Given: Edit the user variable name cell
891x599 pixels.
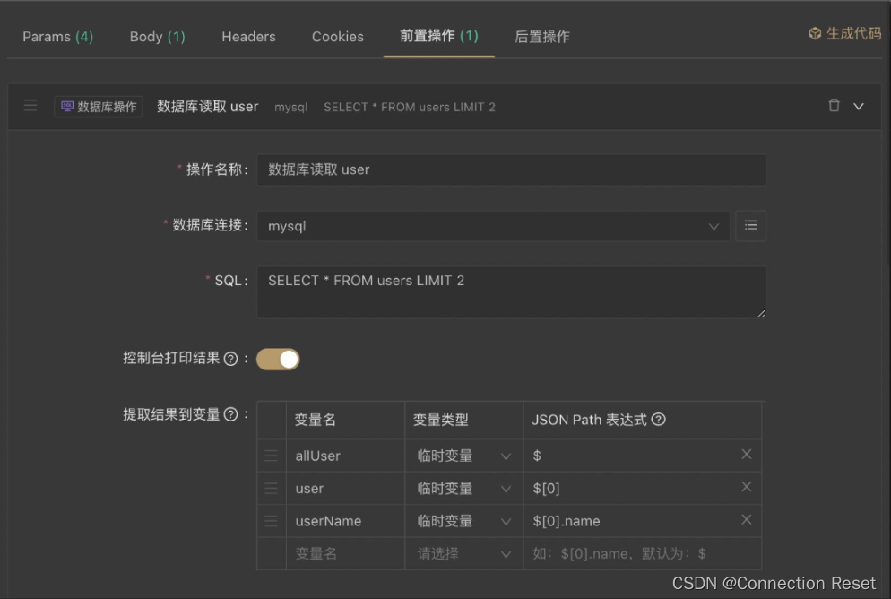Looking at the screenshot, I should [x=345, y=488].
